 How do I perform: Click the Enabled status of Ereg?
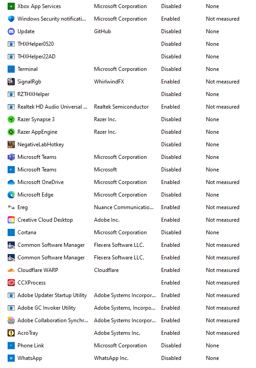(171, 207)
